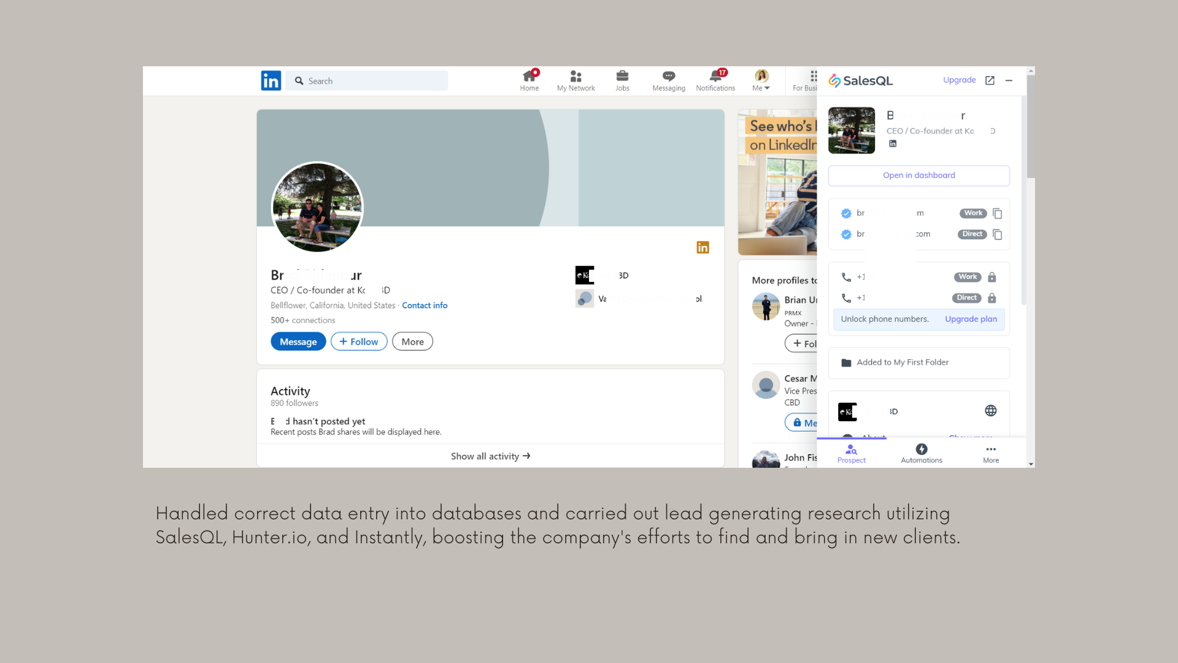
Task: Click the page scrollbar up arrow
Action: [1031, 71]
